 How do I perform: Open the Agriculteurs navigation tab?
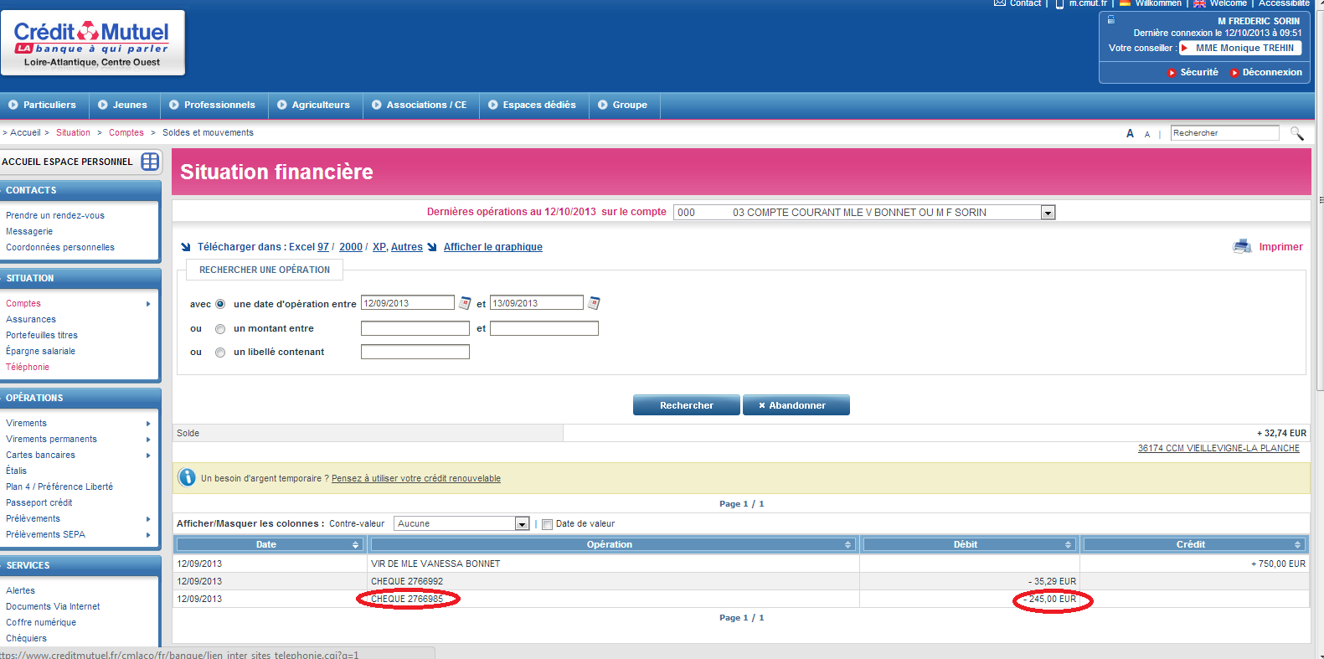click(313, 105)
